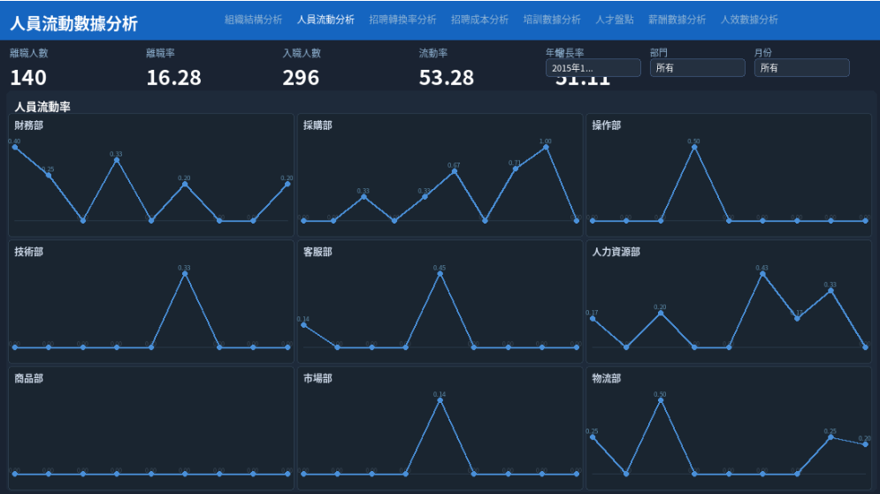Click the 離職人數 value 140
Screen dimensions: 880x494
pyautogui.click(x=28, y=78)
